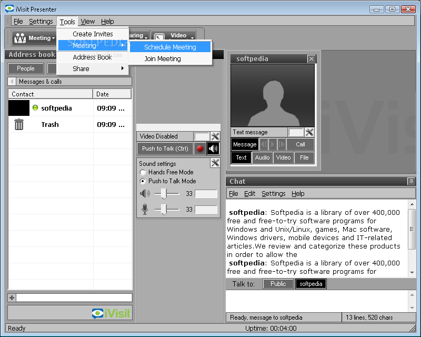Click the Call button in softpedia panel
The height and width of the screenshot is (337, 421).
point(300,144)
